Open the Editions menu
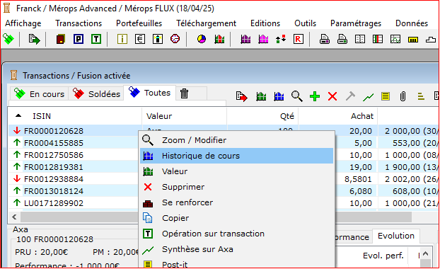 265,23
